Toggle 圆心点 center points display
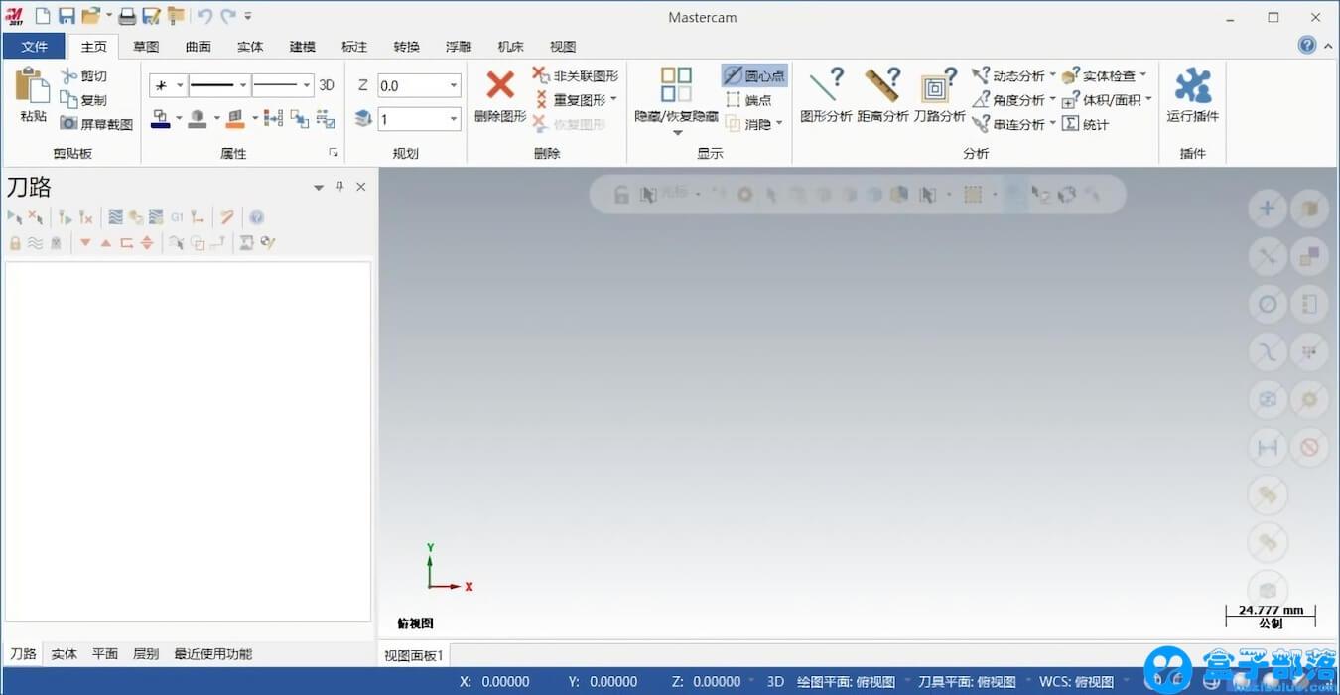This screenshot has width=1340, height=695. pyautogui.click(x=754, y=75)
